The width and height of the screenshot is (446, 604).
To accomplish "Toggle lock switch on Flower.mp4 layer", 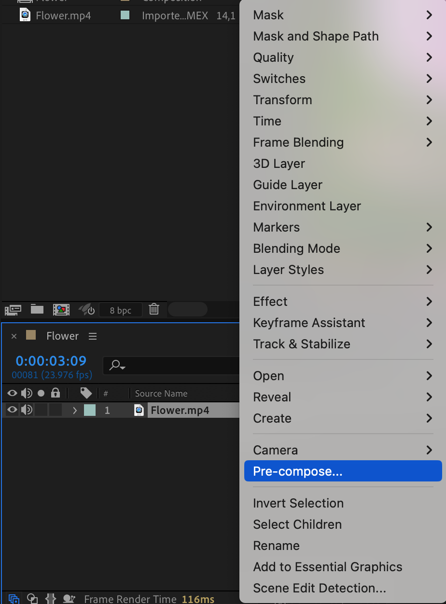I will (56, 410).
